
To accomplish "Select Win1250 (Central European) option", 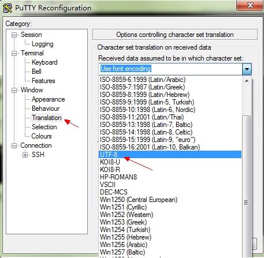I will pyautogui.click(x=170, y=200).
